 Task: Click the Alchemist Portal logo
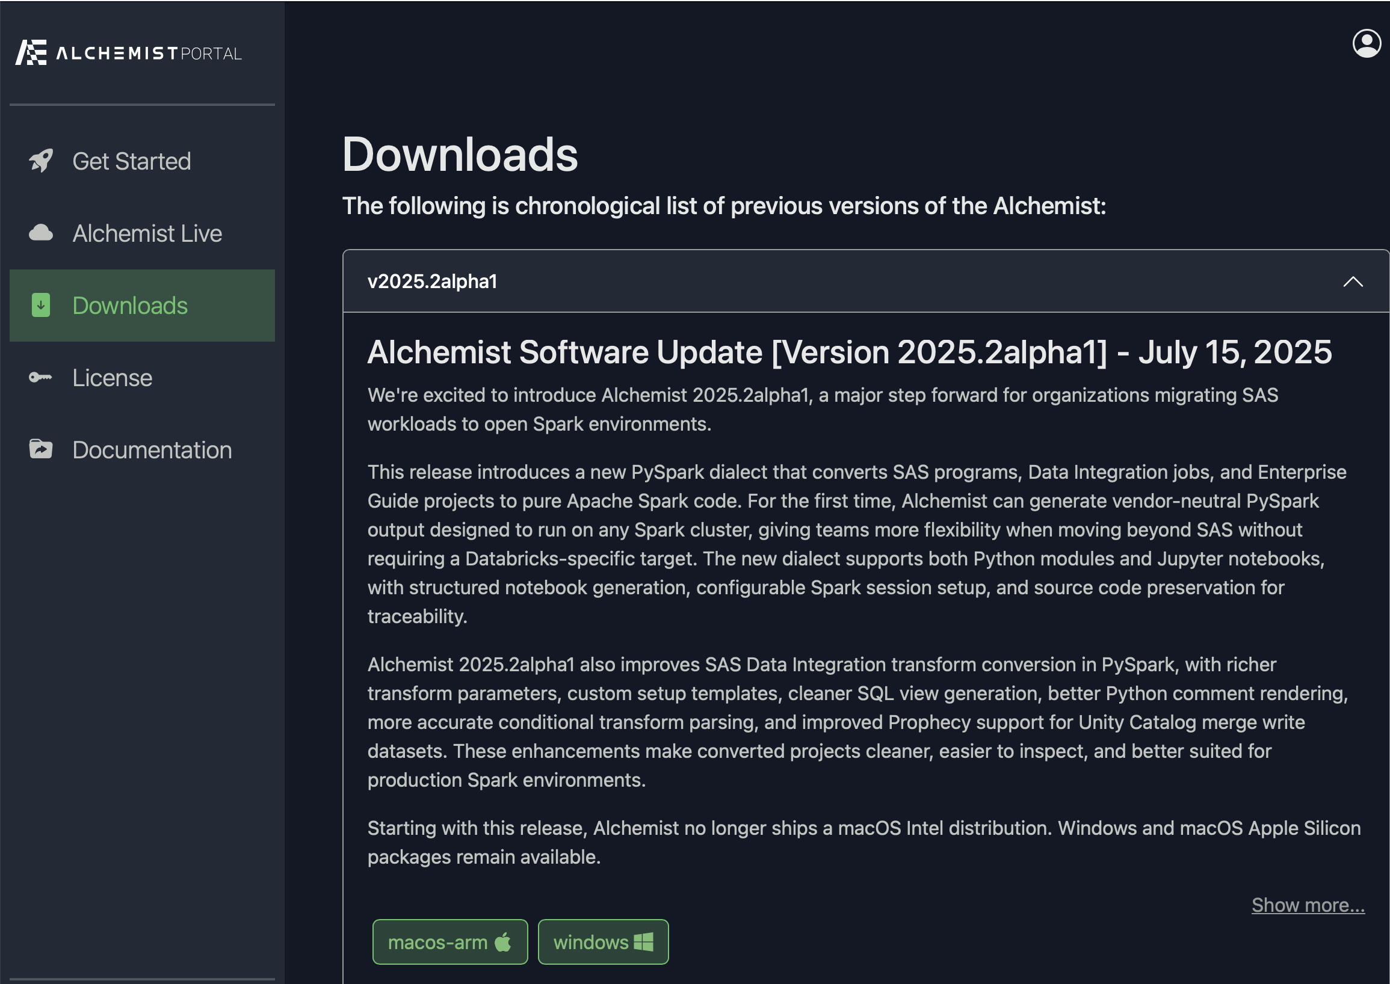coord(129,53)
